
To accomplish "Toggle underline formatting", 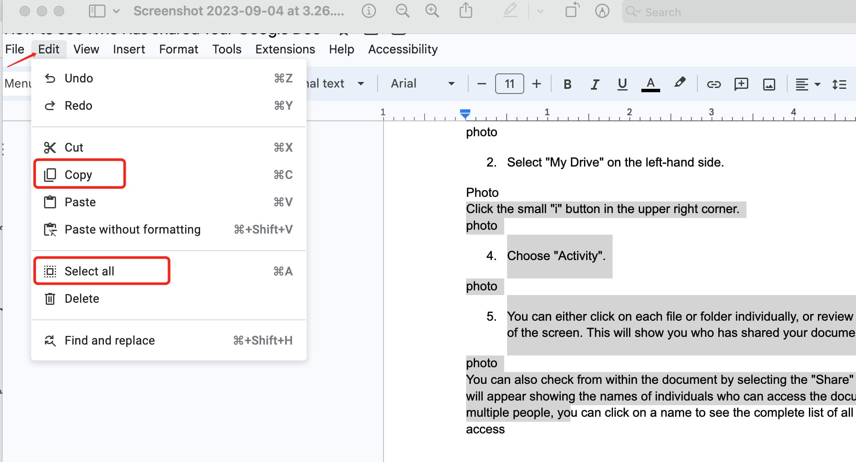I will (623, 84).
